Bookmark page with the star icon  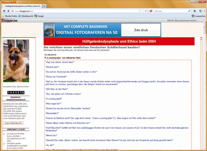pos(140,11)
